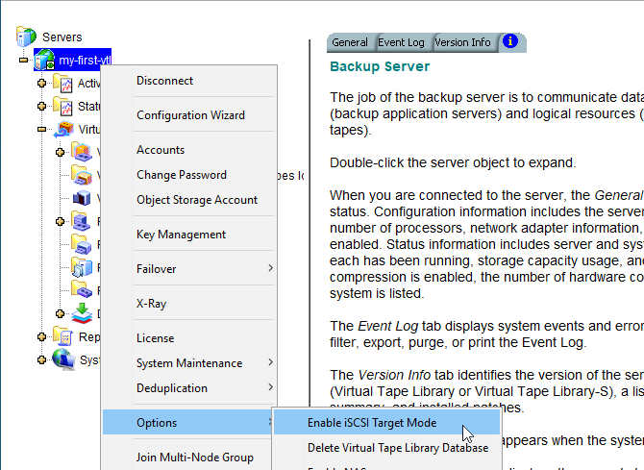The width and height of the screenshot is (644, 470).
Task: Select Accounts in the context menu
Action: click(x=189, y=150)
